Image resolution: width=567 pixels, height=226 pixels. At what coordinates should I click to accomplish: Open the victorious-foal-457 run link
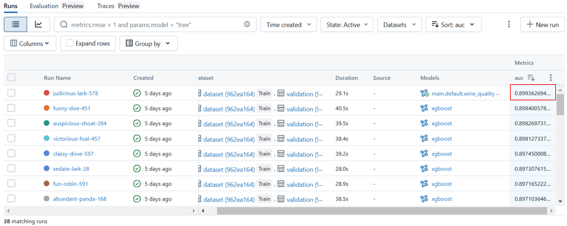[77, 139]
